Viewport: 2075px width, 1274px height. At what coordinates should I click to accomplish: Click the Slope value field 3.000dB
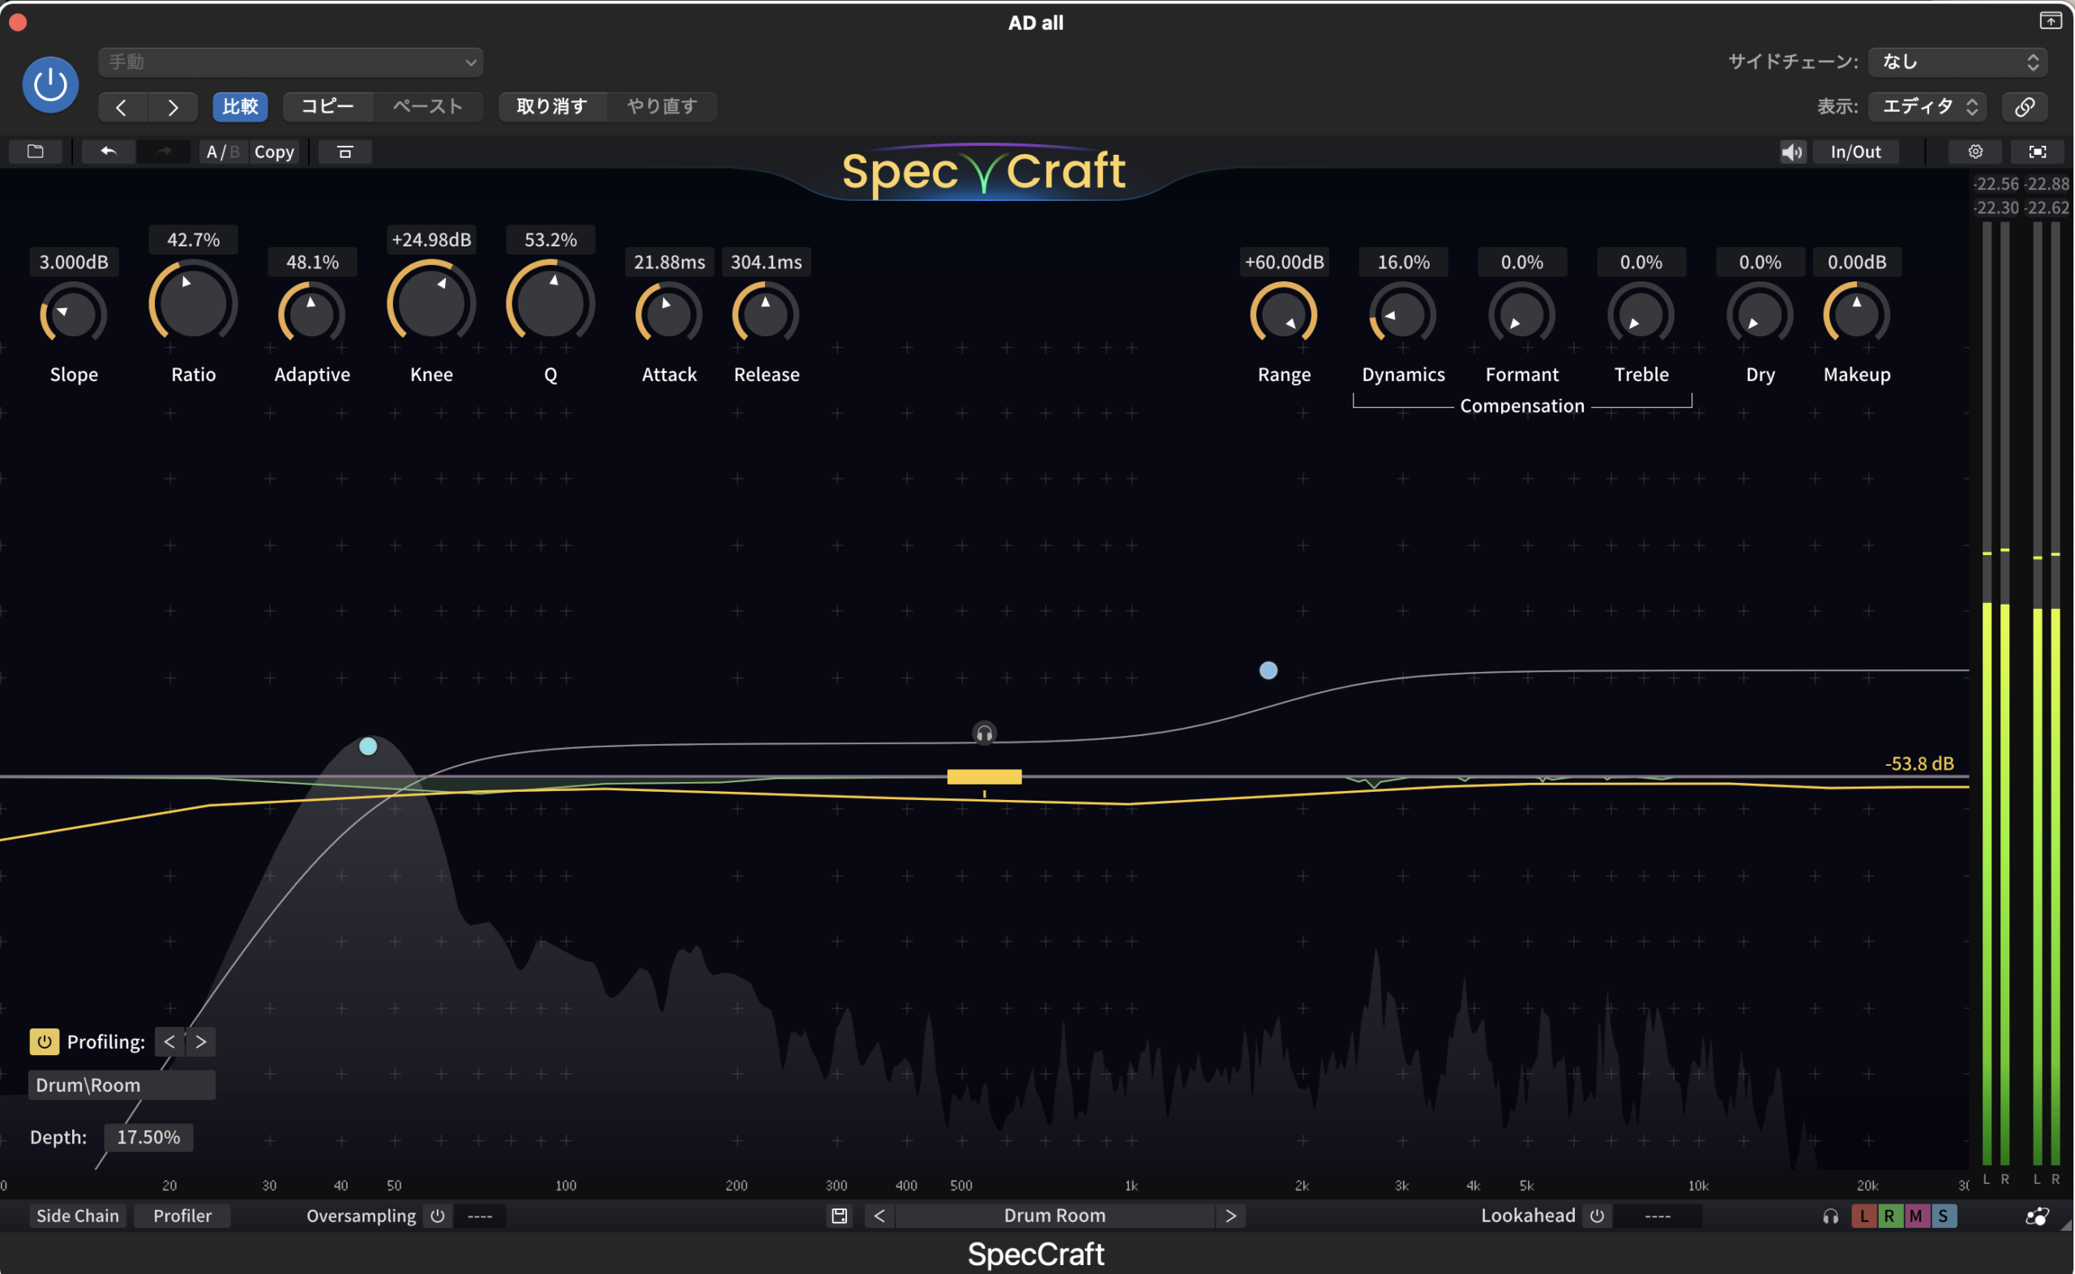[74, 262]
